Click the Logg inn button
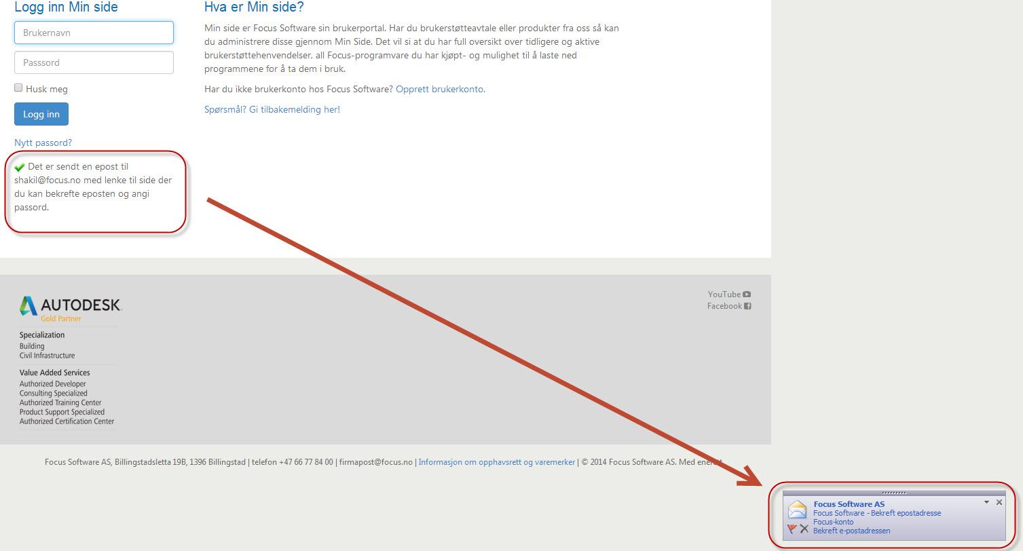Viewport: 1023px width, 551px height. point(41,114)
